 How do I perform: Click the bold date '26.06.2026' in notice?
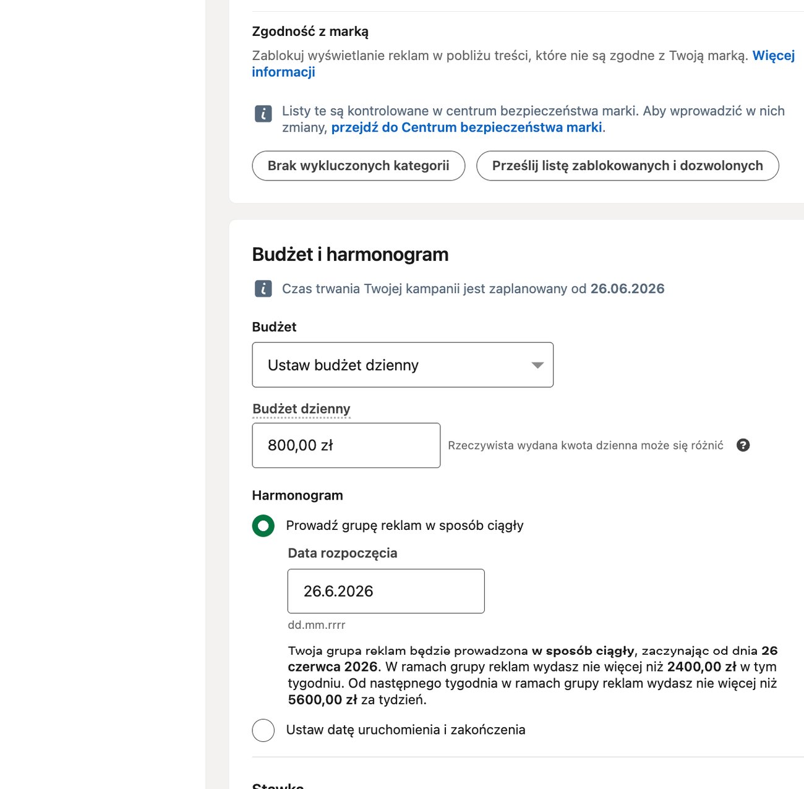pyautogui.click(x=628, y=289)
